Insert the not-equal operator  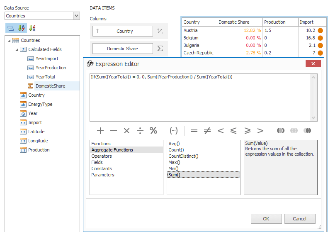click(x=207, y=131)
